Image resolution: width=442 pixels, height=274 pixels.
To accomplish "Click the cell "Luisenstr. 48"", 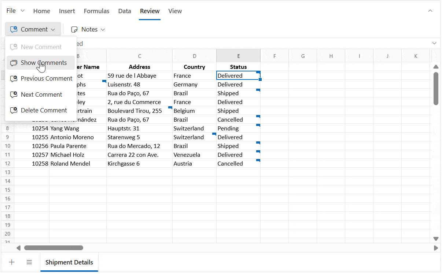I will (140, 84).
